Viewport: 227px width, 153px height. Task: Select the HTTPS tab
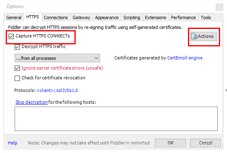33,17
